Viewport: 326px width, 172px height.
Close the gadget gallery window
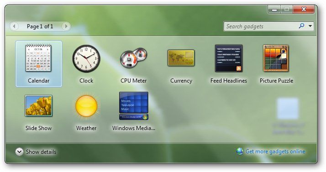point(304,9)
